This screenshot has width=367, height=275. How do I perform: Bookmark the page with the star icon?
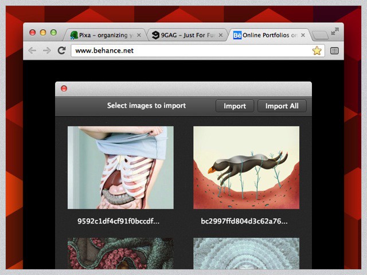(317, 50)
